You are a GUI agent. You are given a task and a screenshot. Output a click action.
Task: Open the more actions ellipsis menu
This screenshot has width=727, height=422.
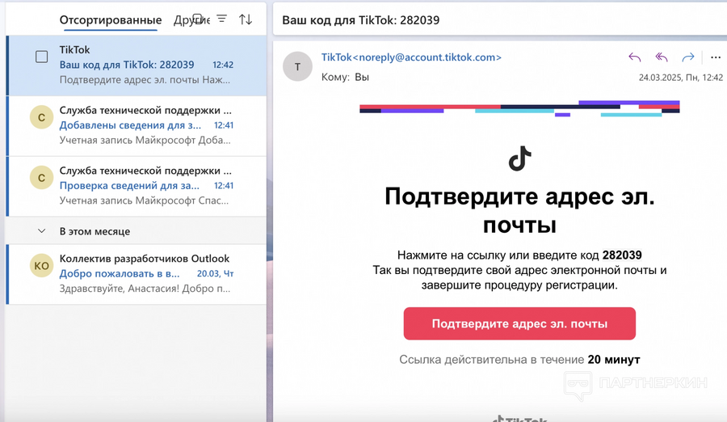point(716,57)
